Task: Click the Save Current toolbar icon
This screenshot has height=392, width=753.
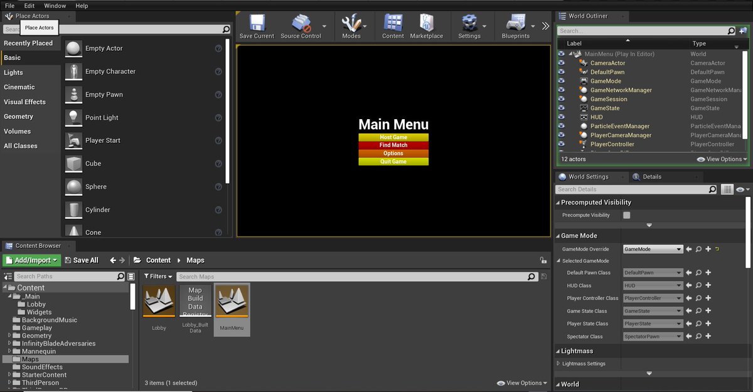Action: pos(257,23)
